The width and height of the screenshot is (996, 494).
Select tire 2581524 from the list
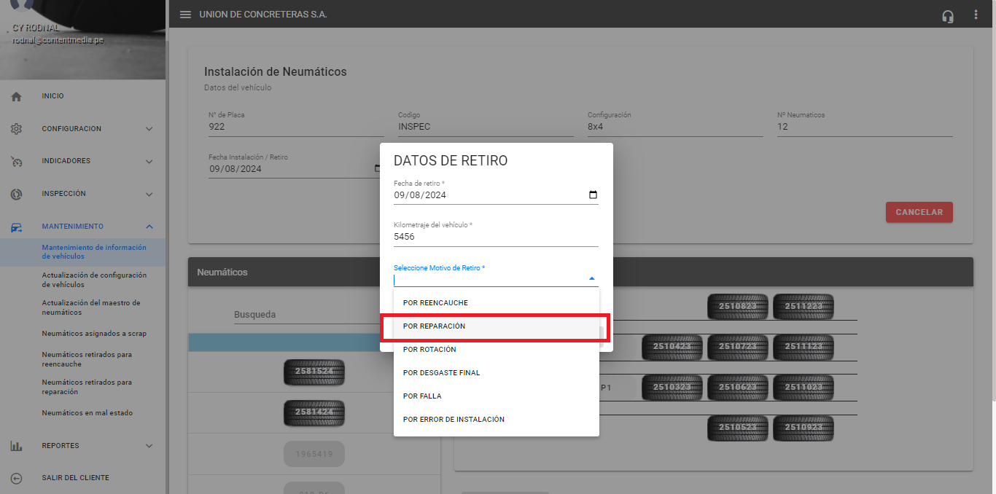pos(314,372)
